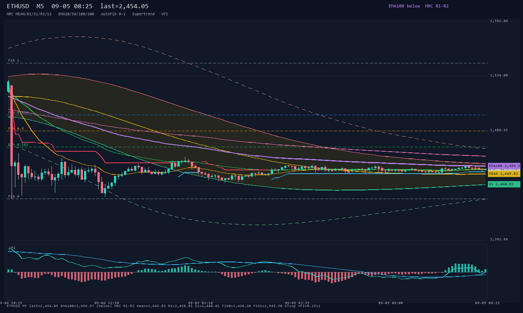Click the 09-04 22:50 time axis label
Screen dimensions: 523x313
click(x=107, y=303)
